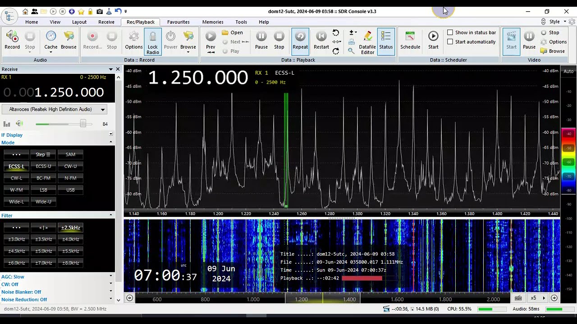Start video recording in Video group
This screenshot has height=324, width=577.
(511, 41)
